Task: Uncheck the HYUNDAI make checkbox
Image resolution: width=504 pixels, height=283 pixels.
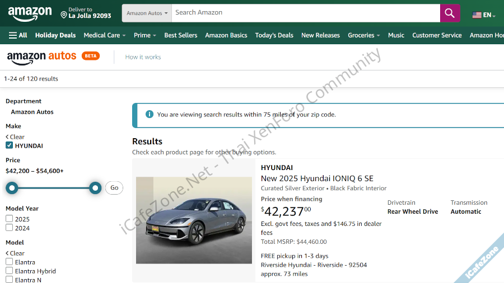Action: coord(10,145)
